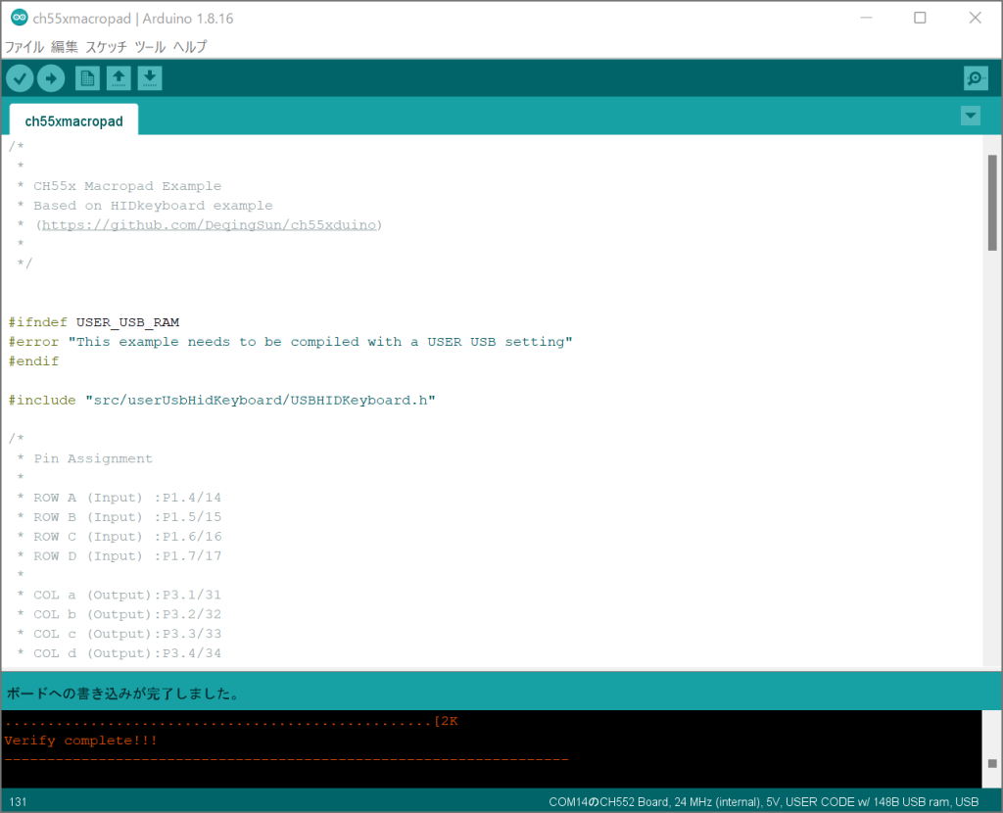Click the Save sketch down-arrow icon
The height and width of the screenshot is (813, 1003).
point(150,78)
